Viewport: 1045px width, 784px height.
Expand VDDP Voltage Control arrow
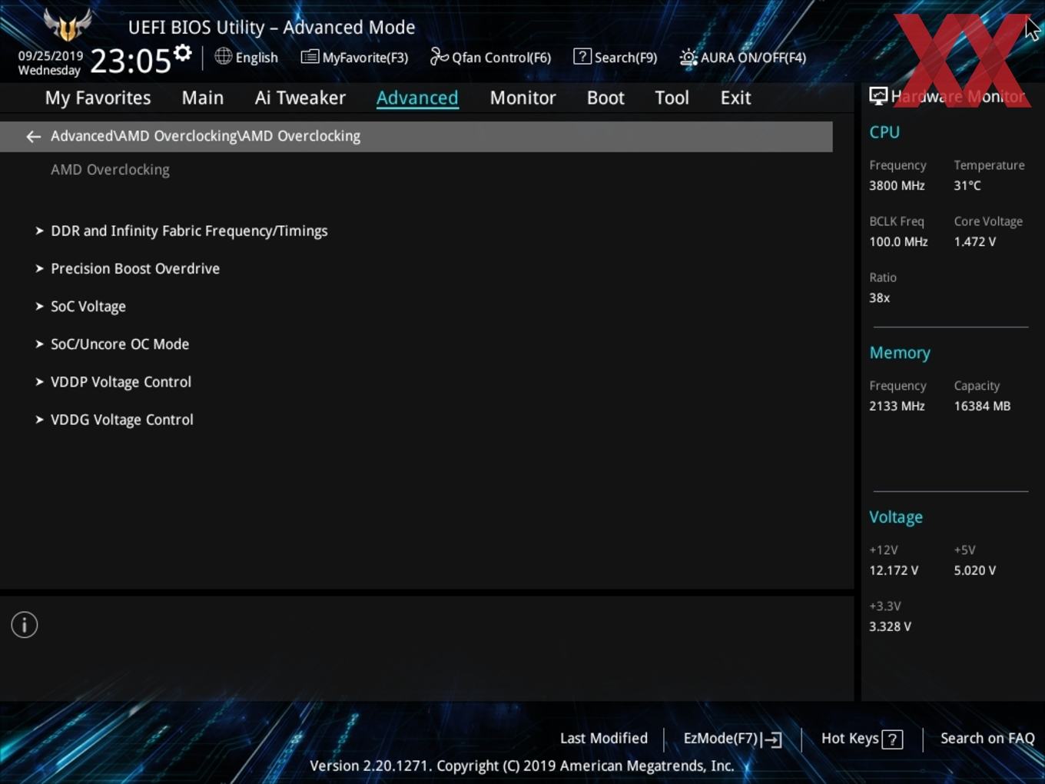[39, 381]
